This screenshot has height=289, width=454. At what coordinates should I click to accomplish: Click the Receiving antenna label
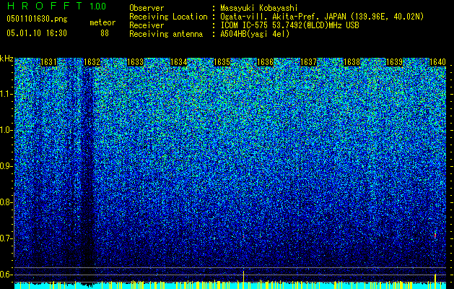166,34
